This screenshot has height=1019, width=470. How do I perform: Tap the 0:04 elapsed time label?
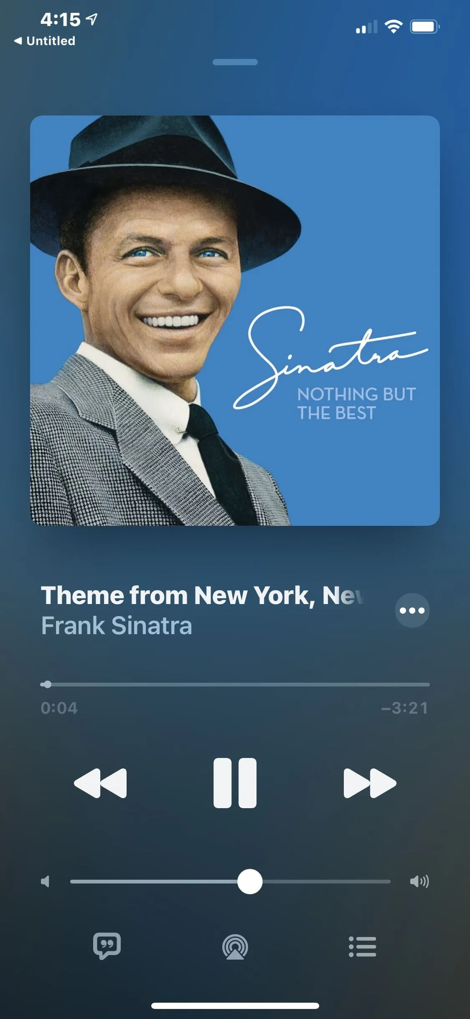coord(59,708)
